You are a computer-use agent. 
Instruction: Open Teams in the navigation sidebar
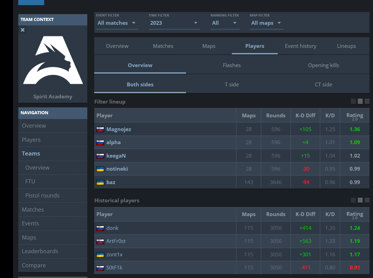coord(53,154)
